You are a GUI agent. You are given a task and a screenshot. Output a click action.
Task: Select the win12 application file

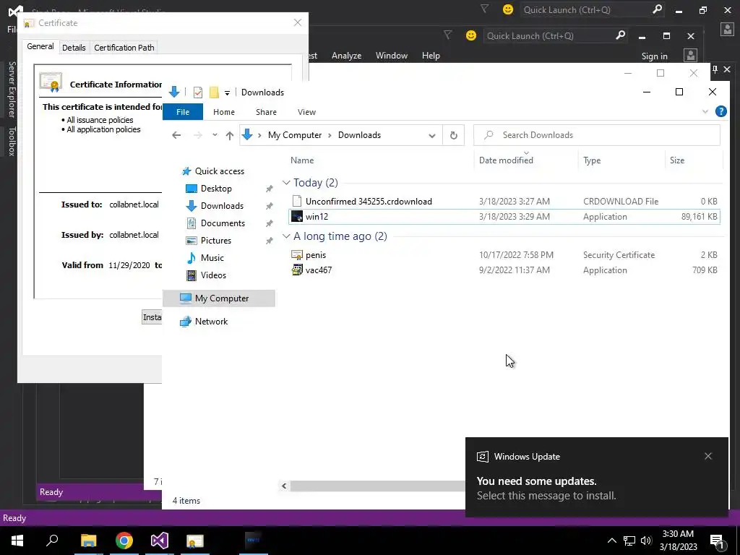click(x=504, y=217)
